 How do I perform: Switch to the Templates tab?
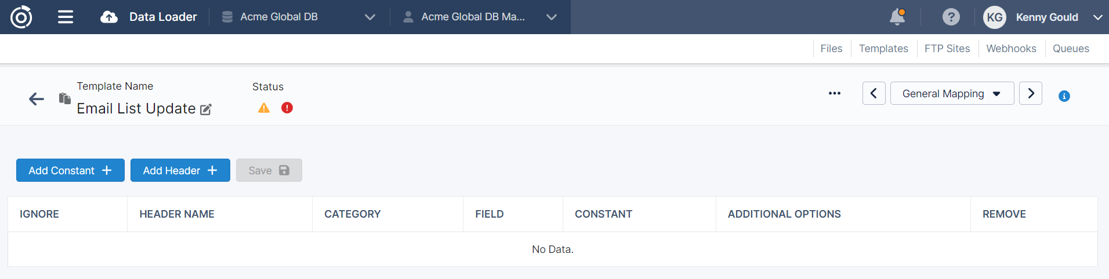click(883, 49)
